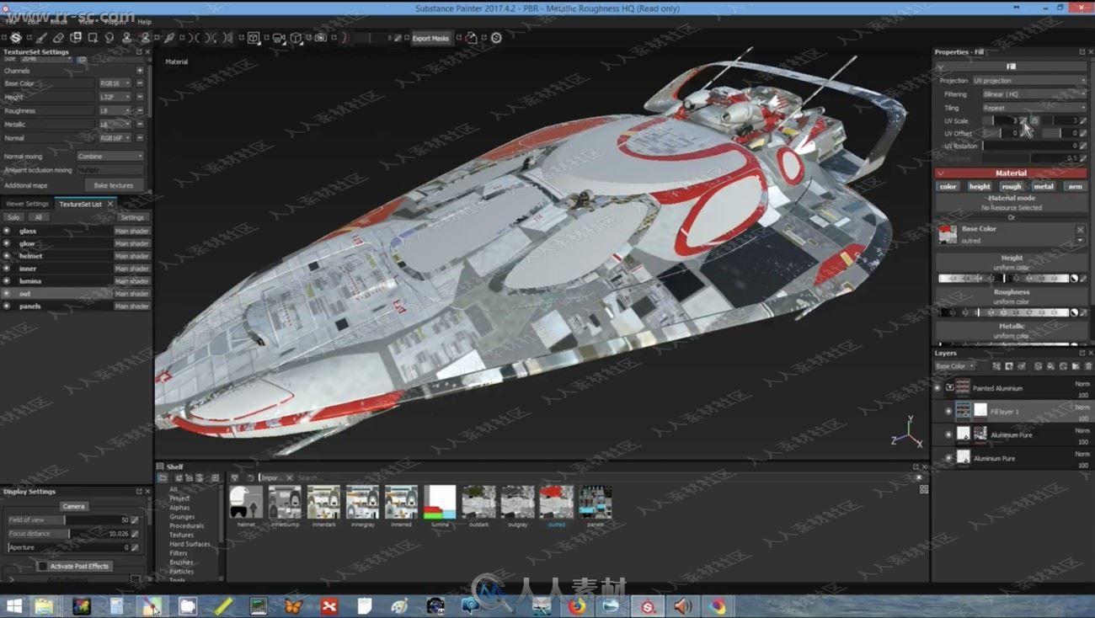1095x618 pixels.
Task: Open Height format L32F dropdown
Action: tap(115, 97)
